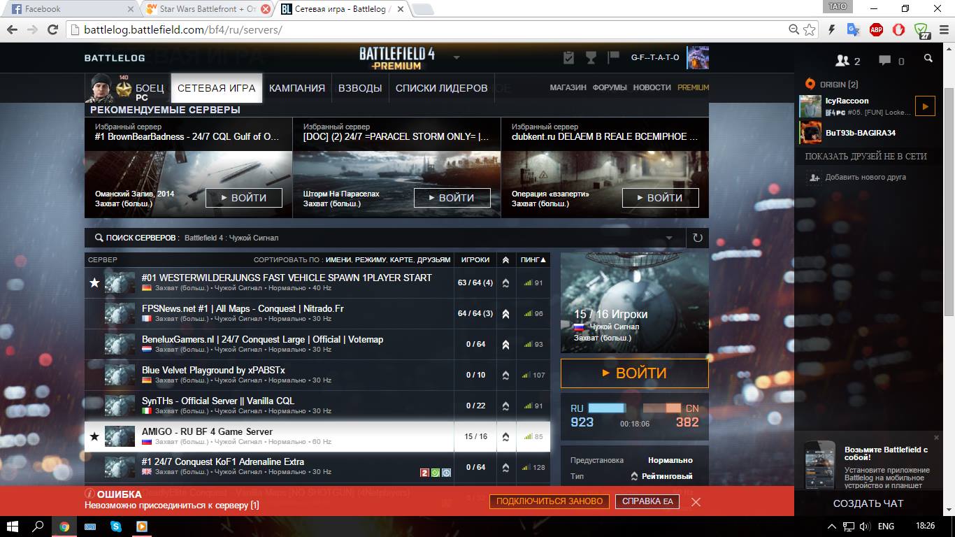Close the red error bar with X
The height and width of the screenshot is (537, 955).
pyautogui.click(x=696, y=501)
